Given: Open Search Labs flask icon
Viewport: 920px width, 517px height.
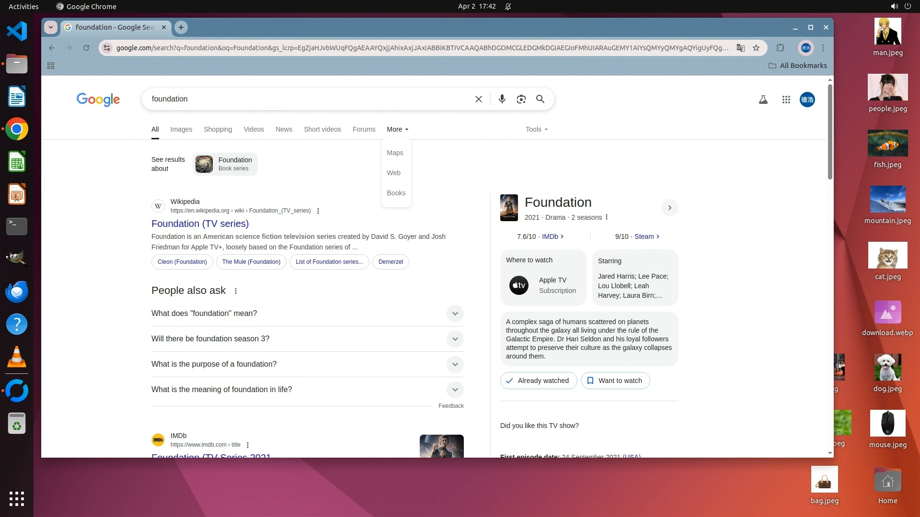Looking at the screenshot, I should 763,100.
